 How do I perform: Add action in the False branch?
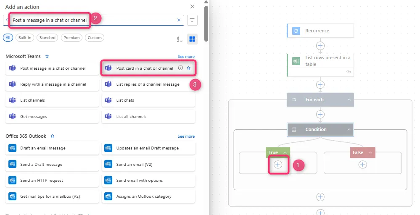point(362,165)
